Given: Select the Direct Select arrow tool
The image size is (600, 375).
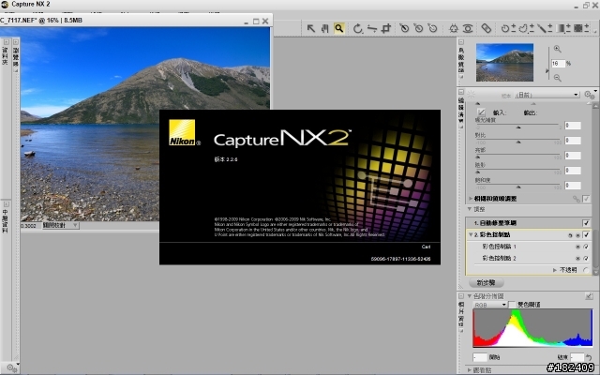Looking at the screenshot, I should pos(310,28).
